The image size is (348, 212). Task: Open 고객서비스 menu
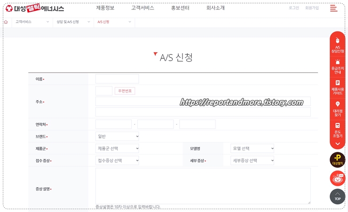click(142, 8)
